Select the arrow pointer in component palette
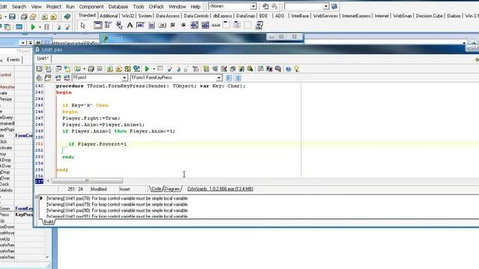 point(83,25)
